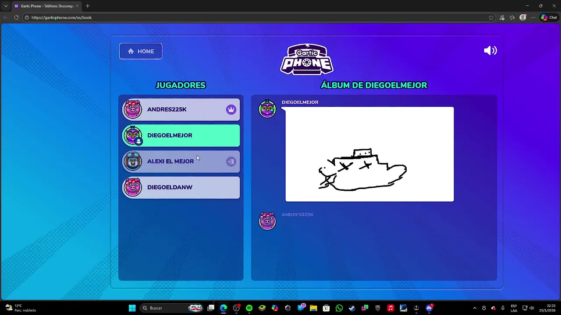
Task: Open the Copilot app from the taskbar
Action: click(x=275, y=308)
